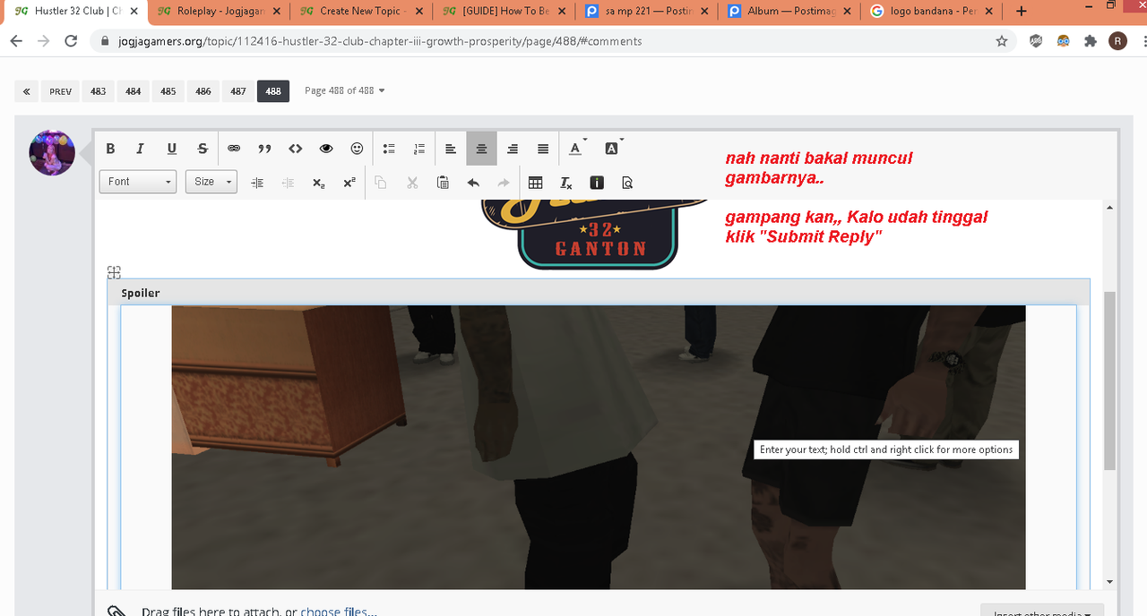Open the emoji smiley picker
Image resolution: width=1147 pixels, height=616 pixels.
(x=357, y=149)
